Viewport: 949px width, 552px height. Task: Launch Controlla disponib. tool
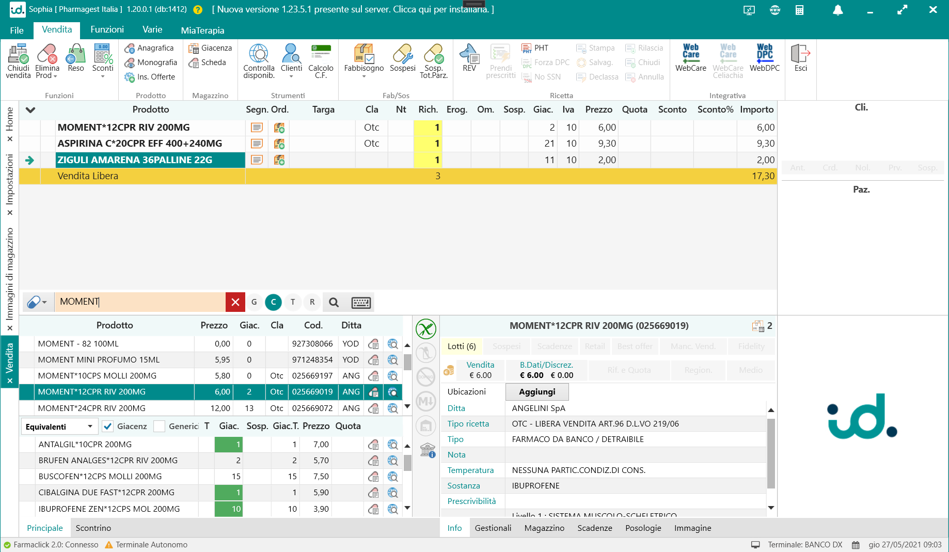259,61
